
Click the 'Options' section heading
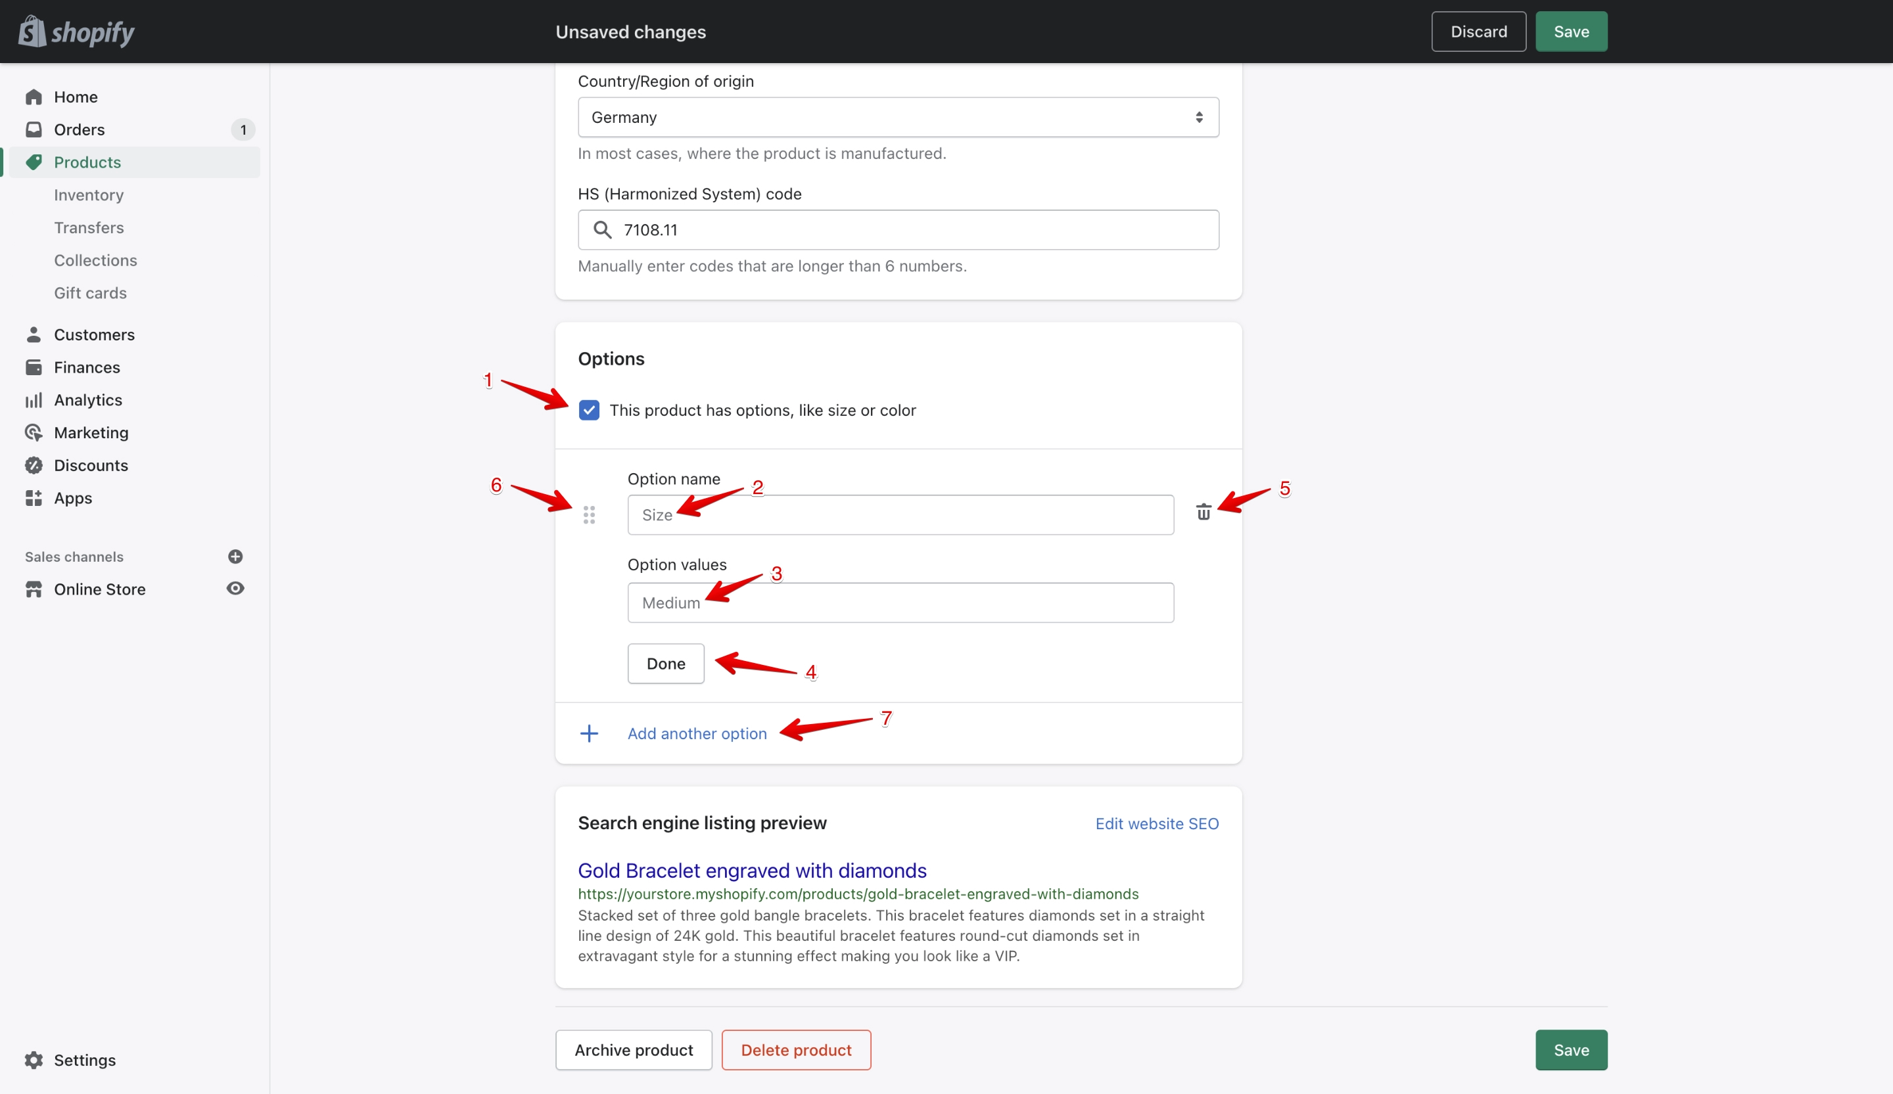[x=611, y=359]
